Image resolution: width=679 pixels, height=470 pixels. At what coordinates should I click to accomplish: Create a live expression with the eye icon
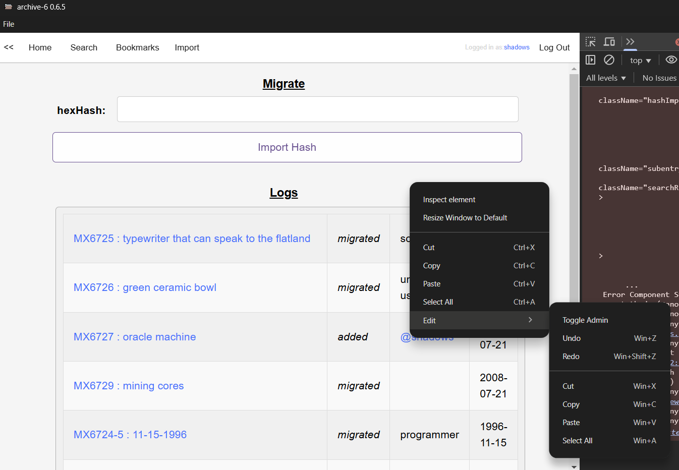click(671, 60)
